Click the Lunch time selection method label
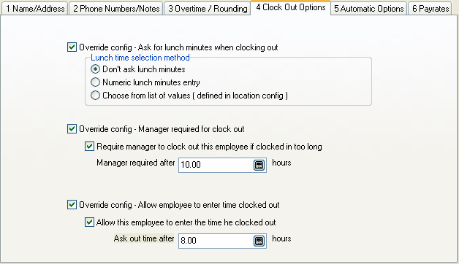The width and height of the screenshot is (459, 264). tap(140, 58)
